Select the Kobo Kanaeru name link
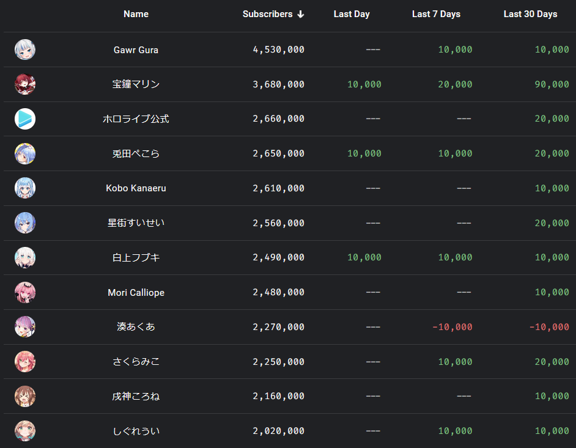The height and width of the screenshot is (448, 576). pyautogui.click(x=136, y=188)
